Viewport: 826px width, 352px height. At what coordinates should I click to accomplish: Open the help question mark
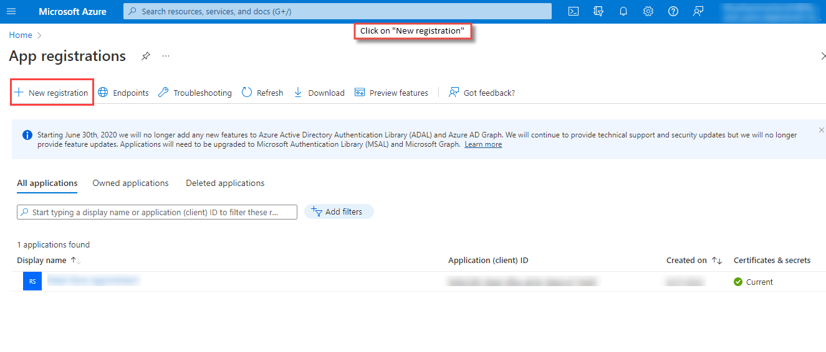(673, 11)
